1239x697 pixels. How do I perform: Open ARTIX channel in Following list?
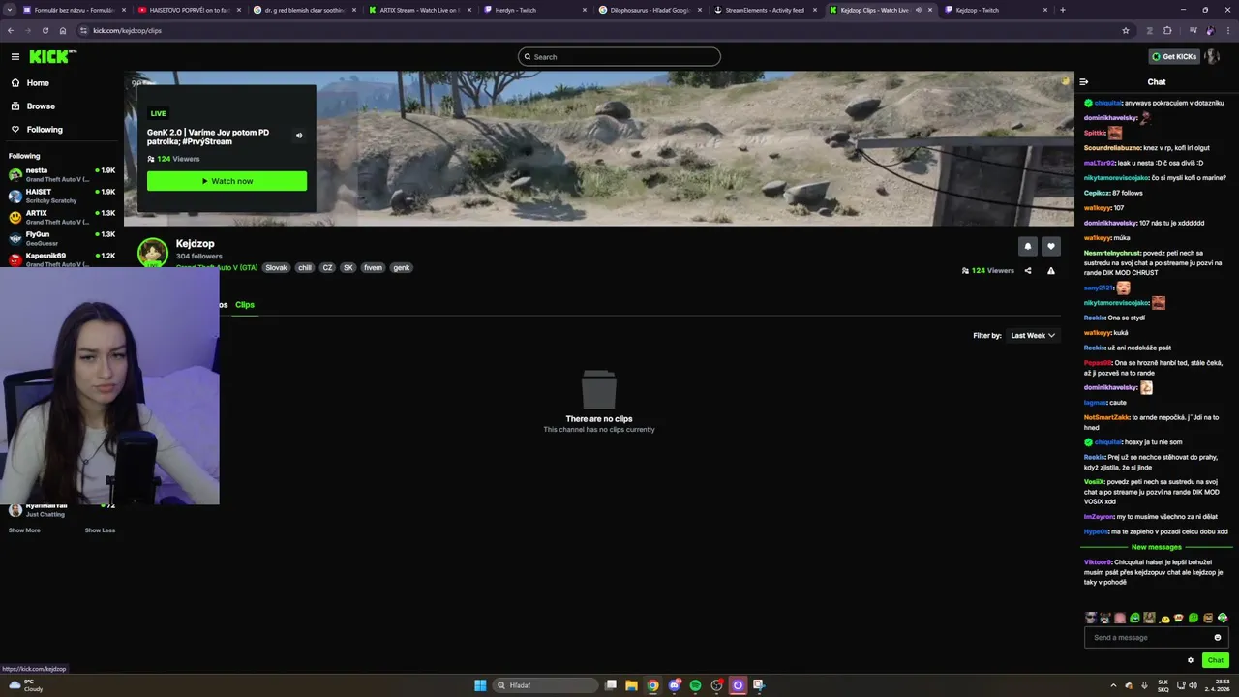[62, 217]
